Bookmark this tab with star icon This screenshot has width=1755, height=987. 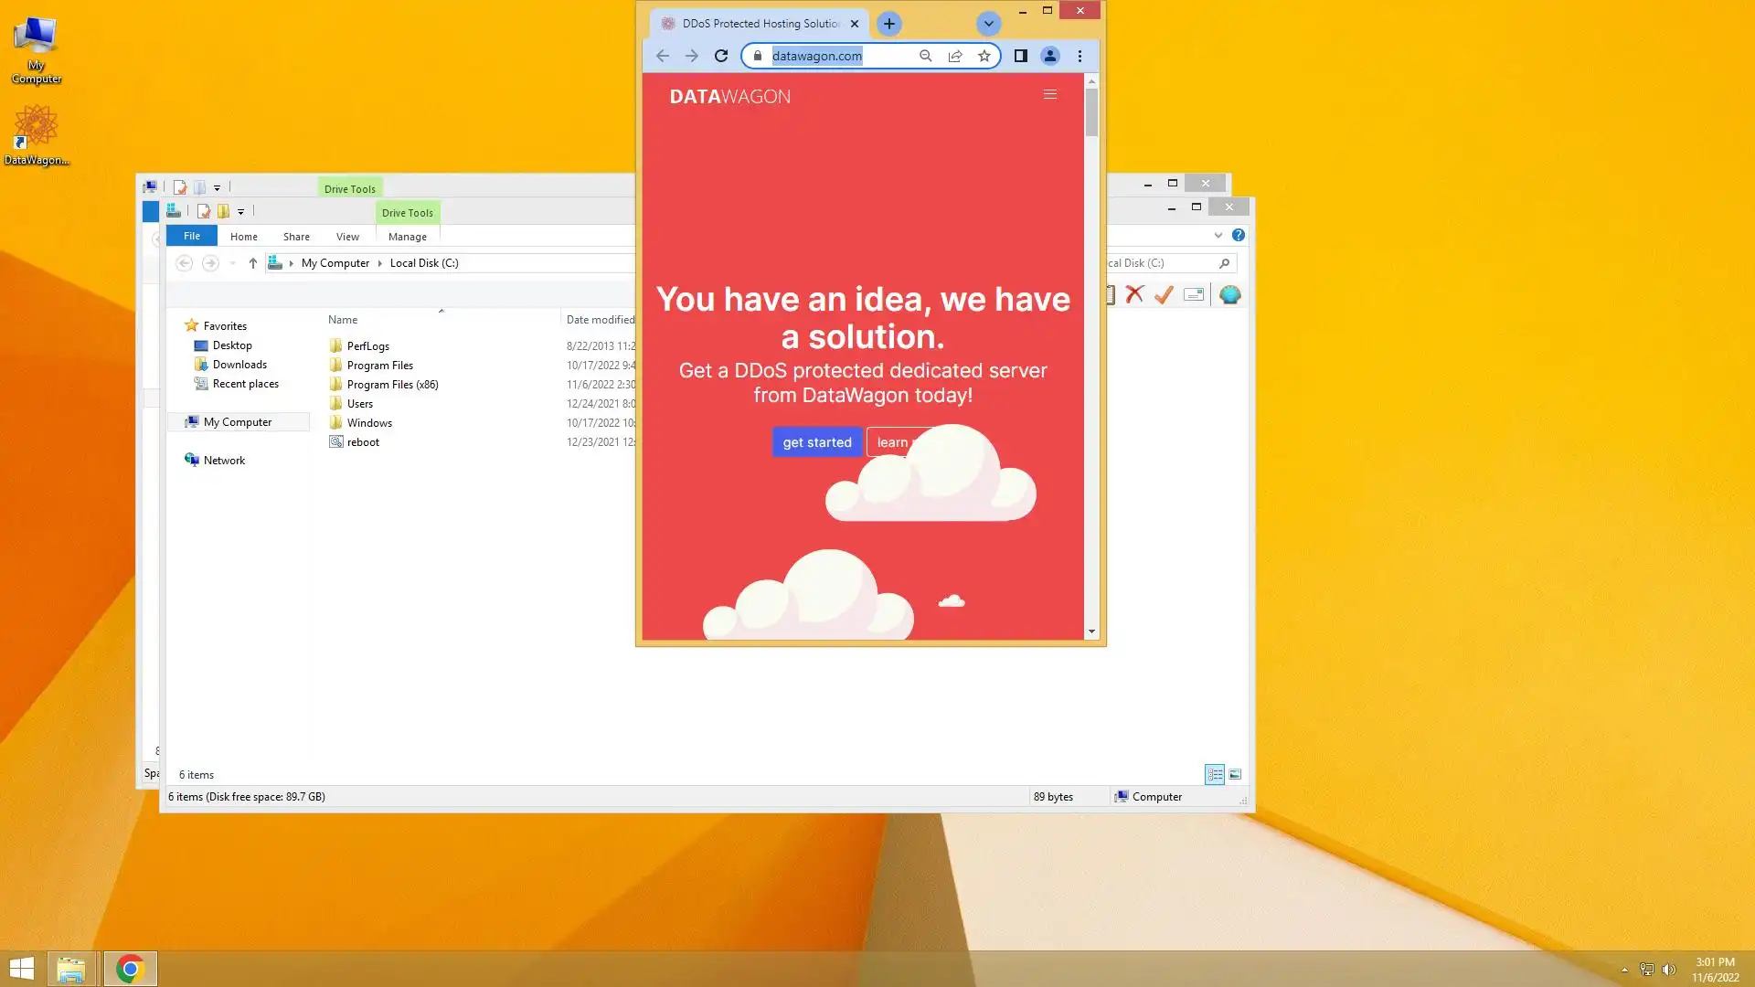click(x=984, y=56)
